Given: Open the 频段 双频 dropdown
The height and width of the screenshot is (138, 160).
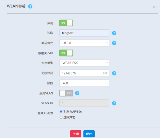Looking at the screenshot, I should (84, 83).
